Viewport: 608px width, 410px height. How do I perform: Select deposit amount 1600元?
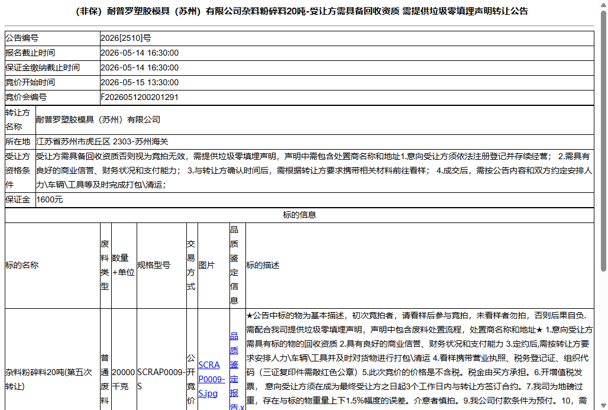click(x=49, y=200)
